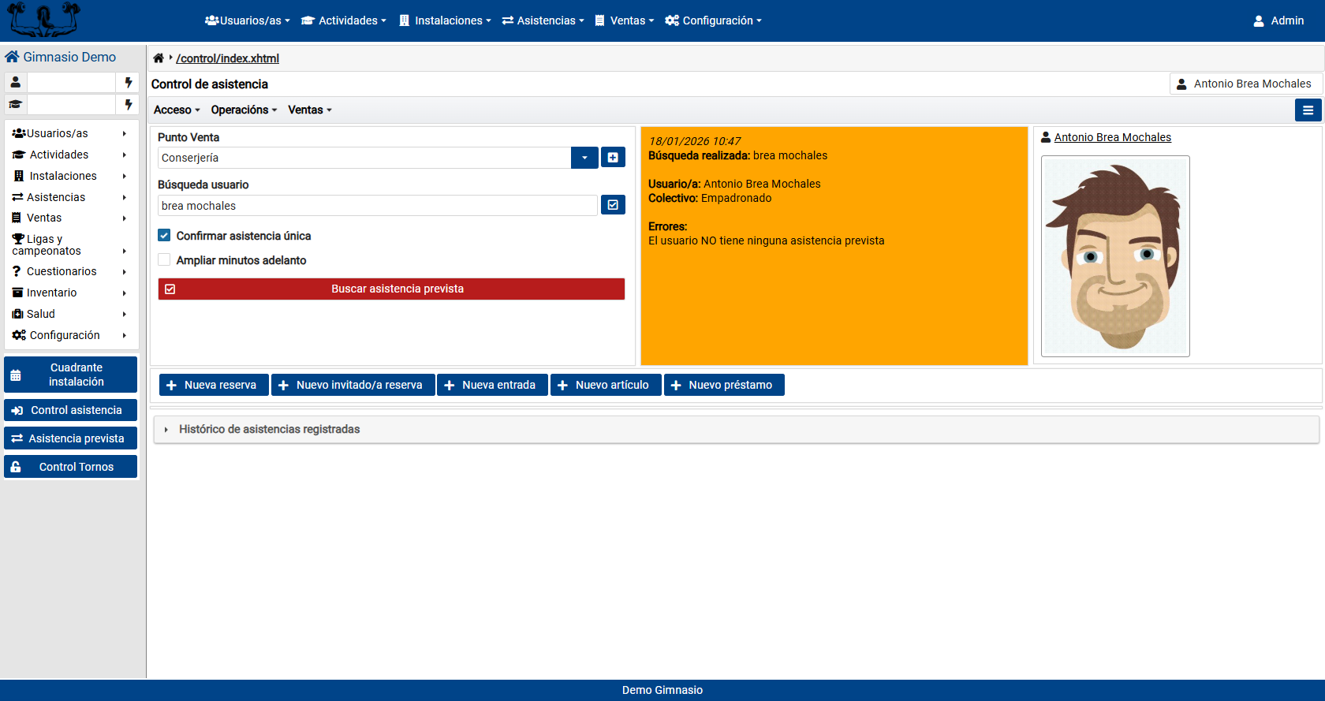The image size is (1325, 701).
Task: Click the Nueva reserva button
Action: coord(214,385)
